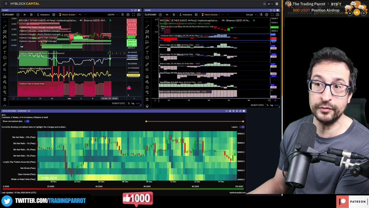The height and width of the screenshot is (208, 369).
Task: Open the hyblockcapital.com link
Action: point(237,193)
